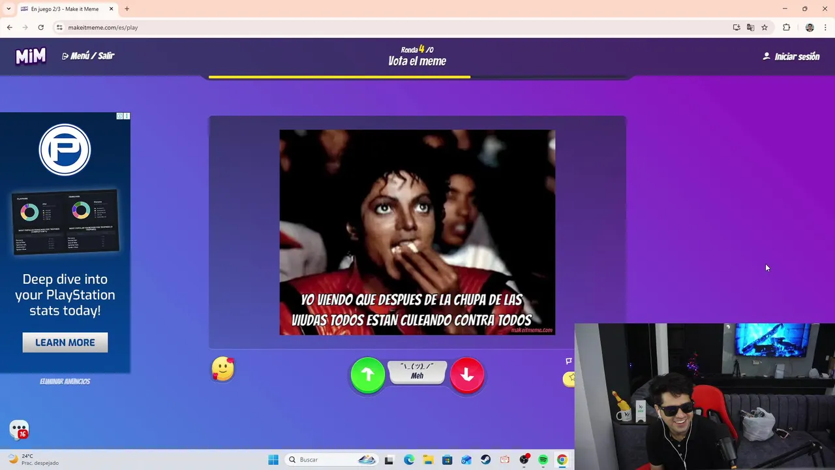
Task: Open the Windows Start menu
Action: point(273,460)
